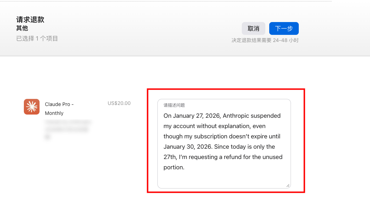Screen dimensions: 370x217
Task: Proceed with the 下一步 (Next) button
Action: (284, 28)
